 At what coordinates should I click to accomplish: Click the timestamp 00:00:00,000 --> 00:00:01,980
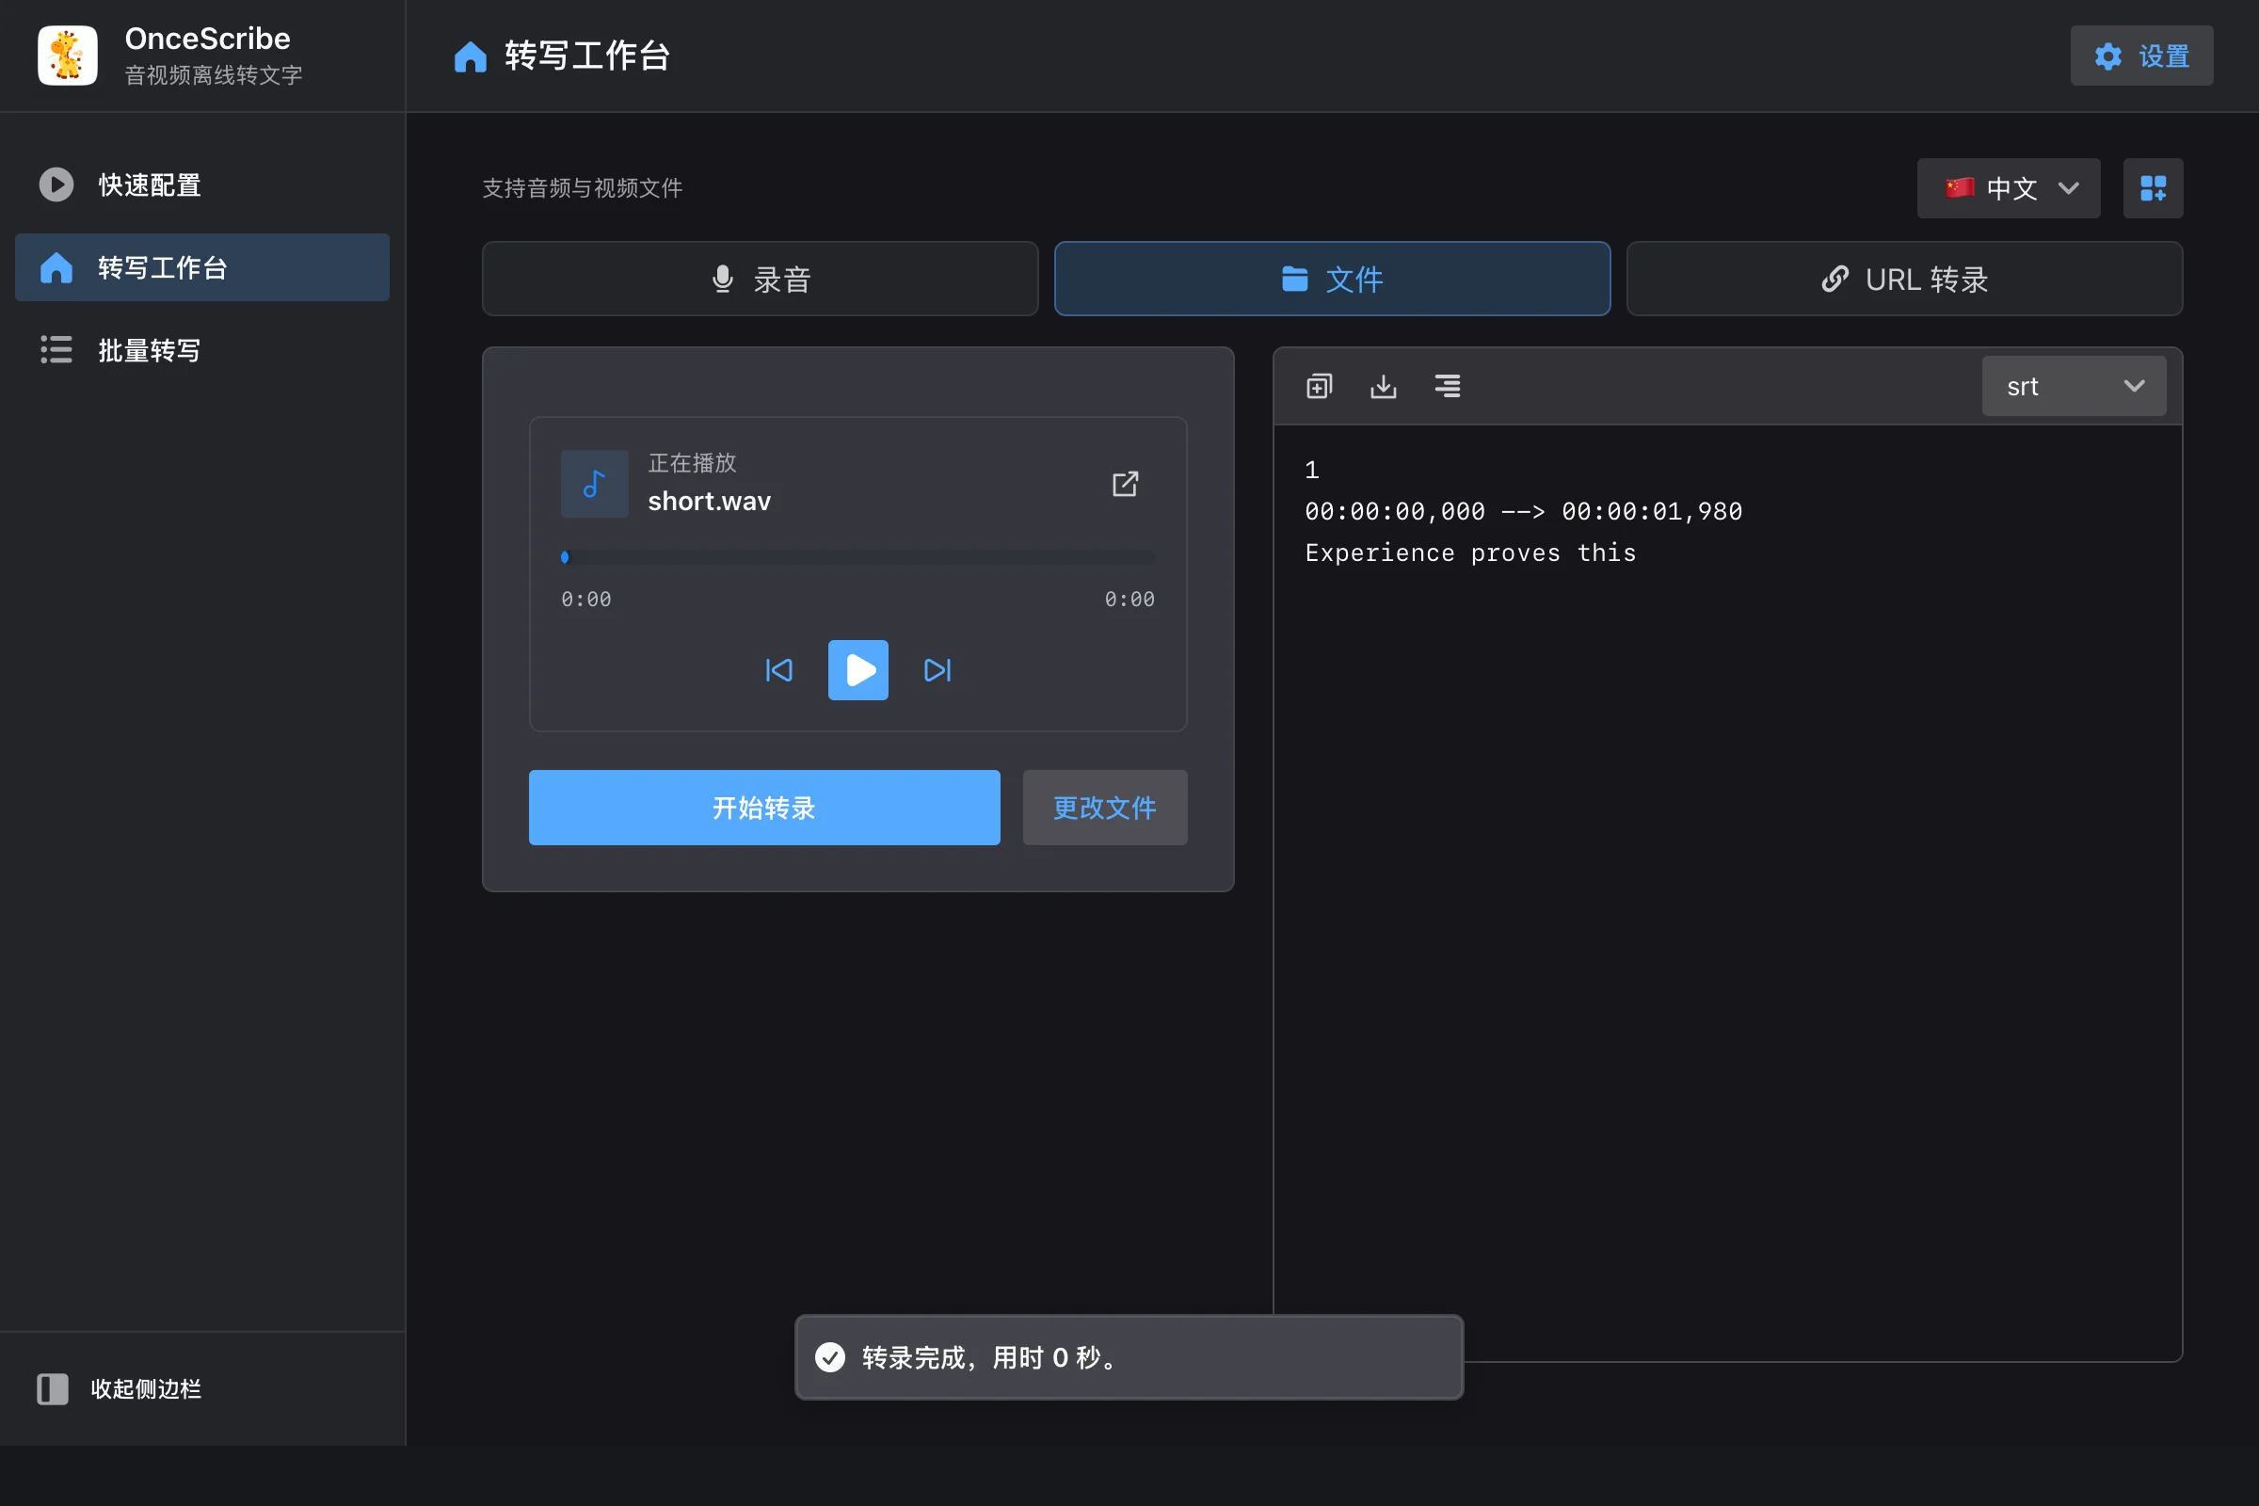pyautogui.click(x=1523, y=512)
